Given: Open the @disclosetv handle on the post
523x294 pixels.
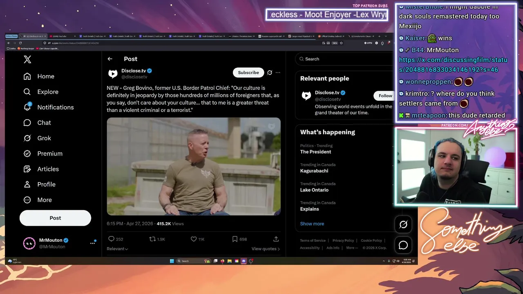Looking at the screenshot, I should tap(134, 77).
